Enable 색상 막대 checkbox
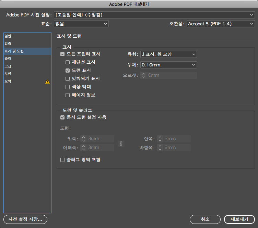 click(x=68, y=87)
